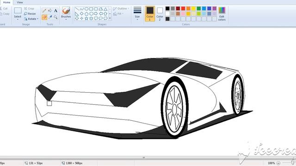Select the Magnifier tool
The image size is (296, 166).
[x=55, y=18]
